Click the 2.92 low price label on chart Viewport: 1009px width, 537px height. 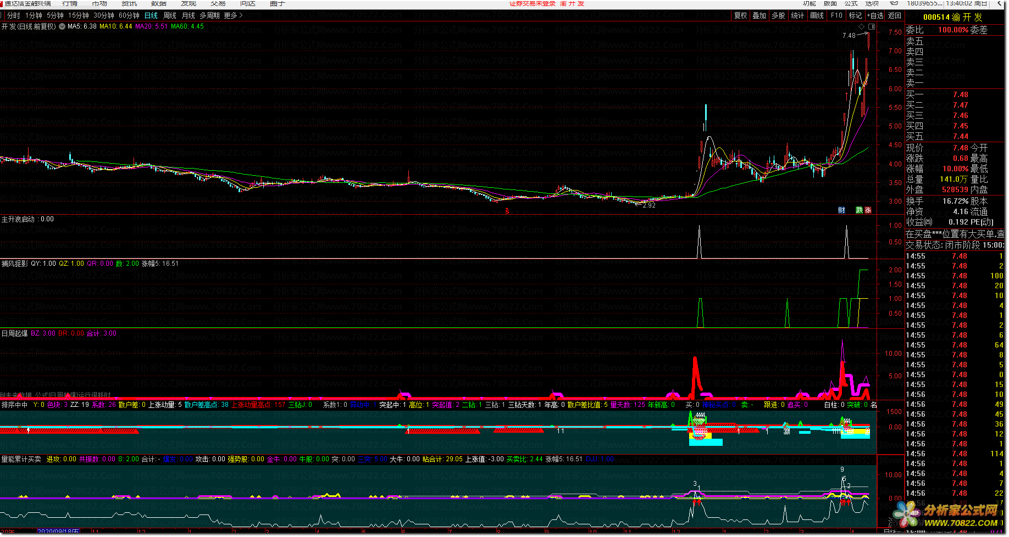[649, 205]
